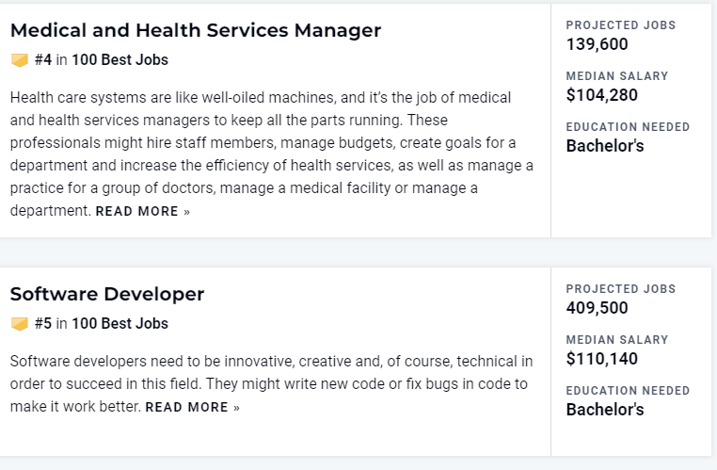
Task: Open 100 Best Jobs link beside #5
Action: coord(119,324)
